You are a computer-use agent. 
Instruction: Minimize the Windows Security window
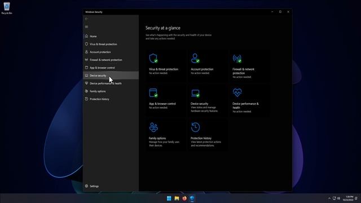(x=272, y=12)
